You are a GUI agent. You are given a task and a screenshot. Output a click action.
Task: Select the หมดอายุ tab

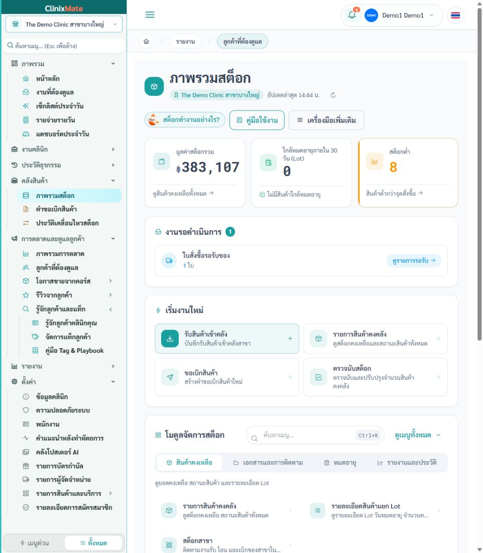(x=340, y=463)
